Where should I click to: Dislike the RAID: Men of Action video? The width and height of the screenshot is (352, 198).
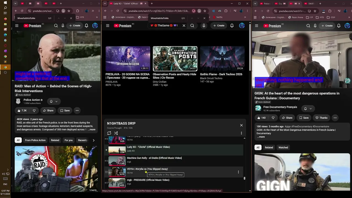(x=34, y=111)
